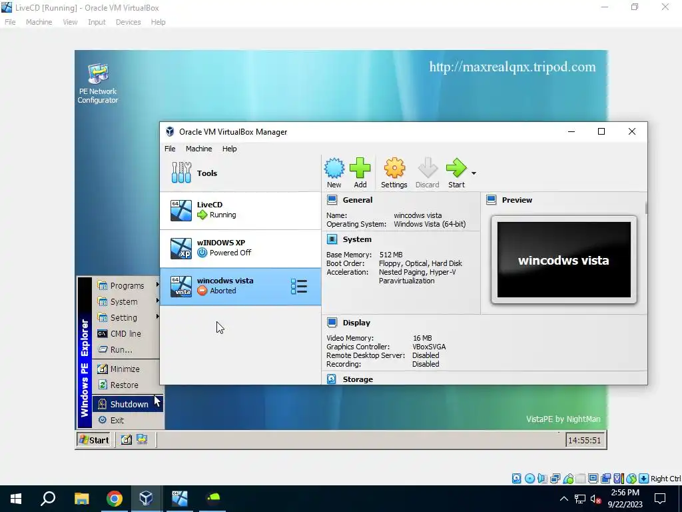The width and height of the screenshot is (682, 512).
Task: Open the Manager's Machine menu
Action: tap(198, 149)
